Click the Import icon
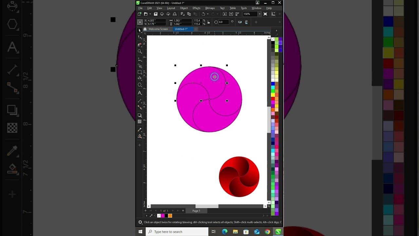This screenshot has width=419, height=236. tap(225, 14)
